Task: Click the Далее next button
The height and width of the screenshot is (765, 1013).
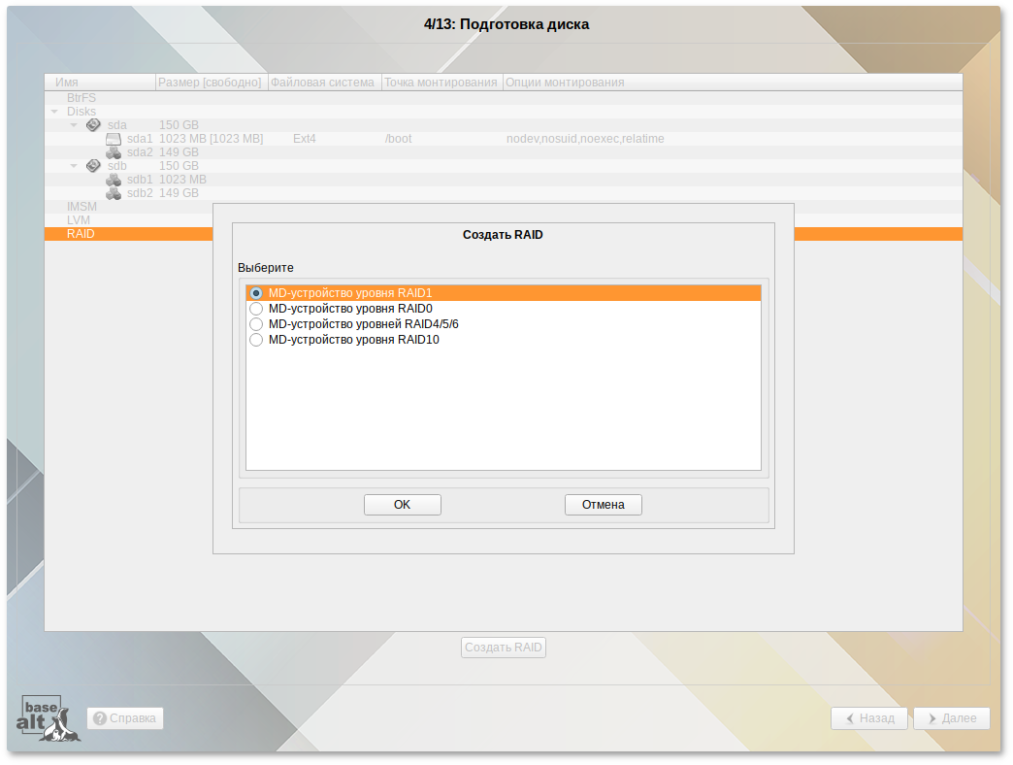Action: (x=951, y=718)
